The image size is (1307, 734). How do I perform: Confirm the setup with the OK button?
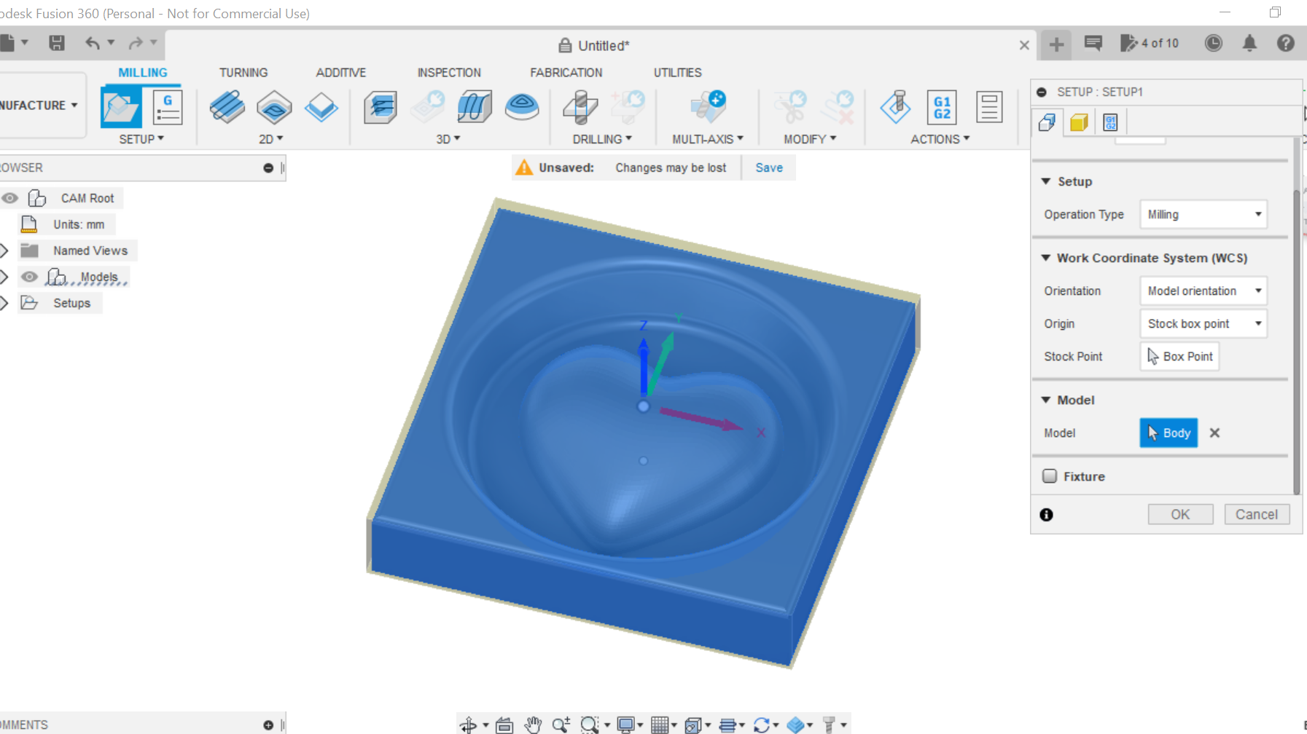1180,514
